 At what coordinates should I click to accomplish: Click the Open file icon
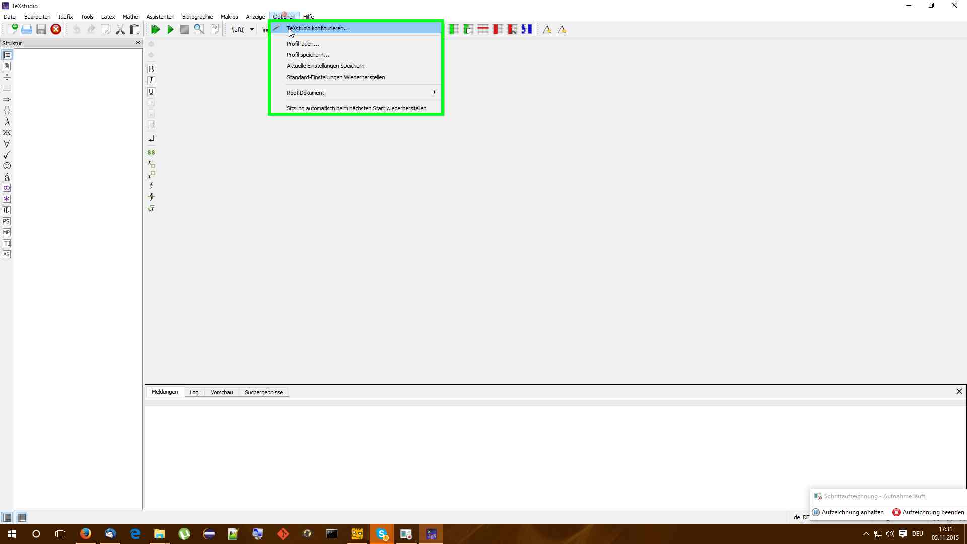tap(27, 29)
